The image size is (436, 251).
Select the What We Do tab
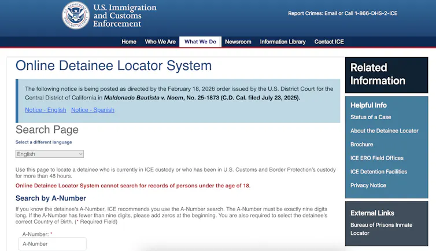pos(200,42)
